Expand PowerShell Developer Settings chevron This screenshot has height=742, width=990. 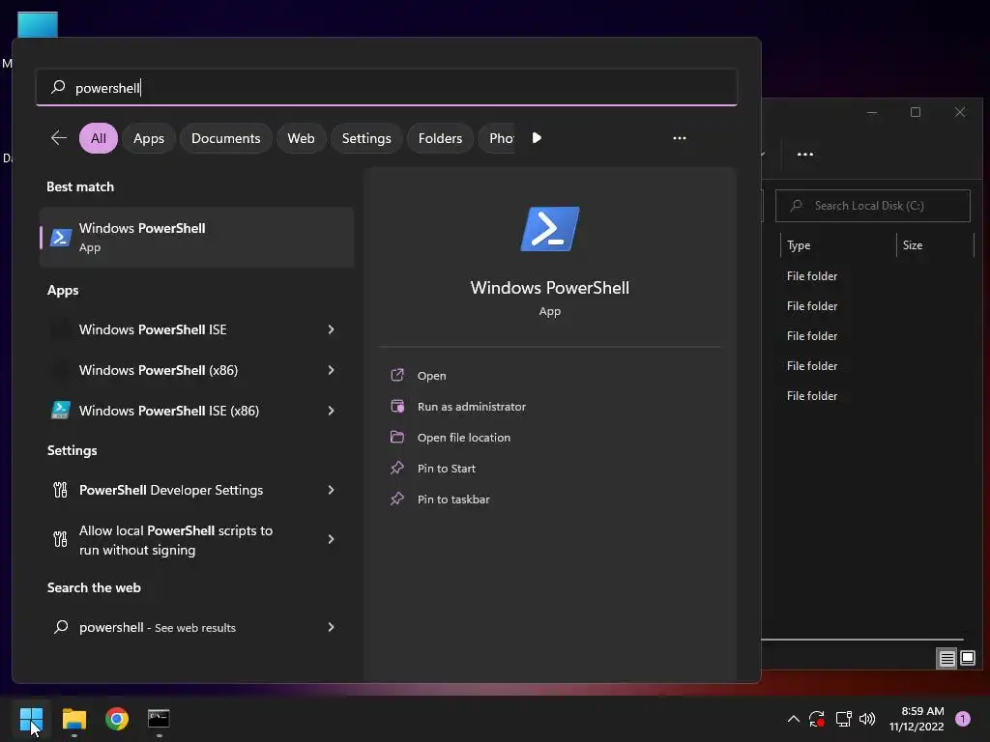tap(331, 490)
